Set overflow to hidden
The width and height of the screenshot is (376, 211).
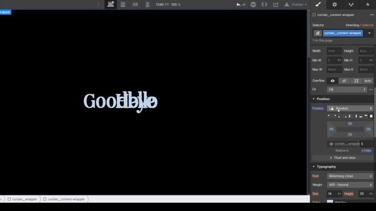[x=344, y=81]
